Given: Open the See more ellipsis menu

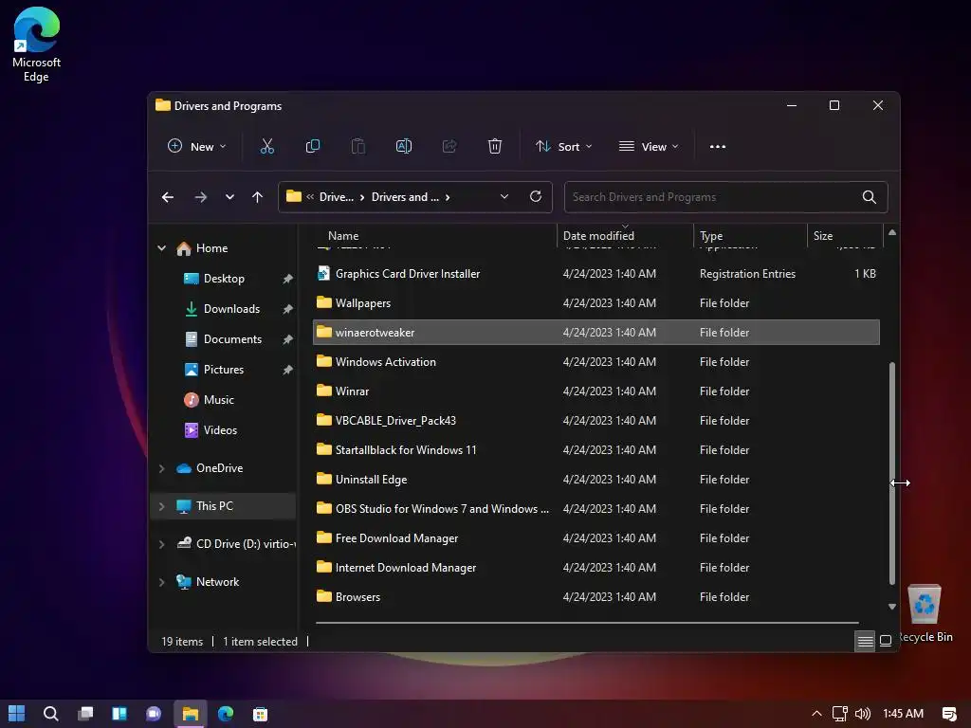Looking at the screenshot, I should 718,147.
